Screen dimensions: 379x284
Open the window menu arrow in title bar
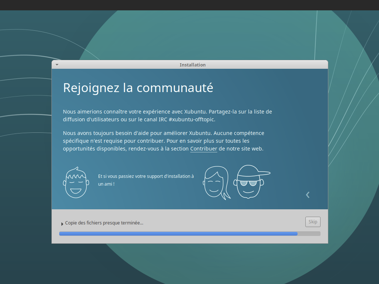(57, 65)
